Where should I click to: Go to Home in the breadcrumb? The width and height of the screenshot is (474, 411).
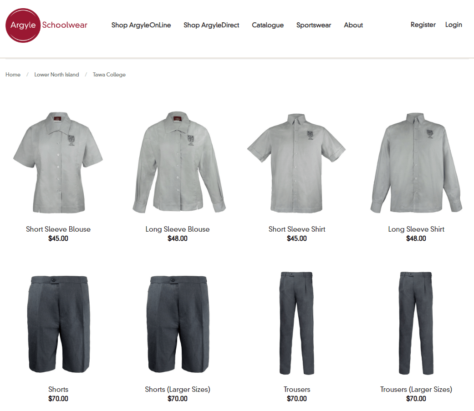[x=13, y=75]
